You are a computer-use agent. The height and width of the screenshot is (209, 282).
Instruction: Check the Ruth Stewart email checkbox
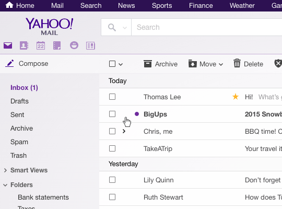112,197
